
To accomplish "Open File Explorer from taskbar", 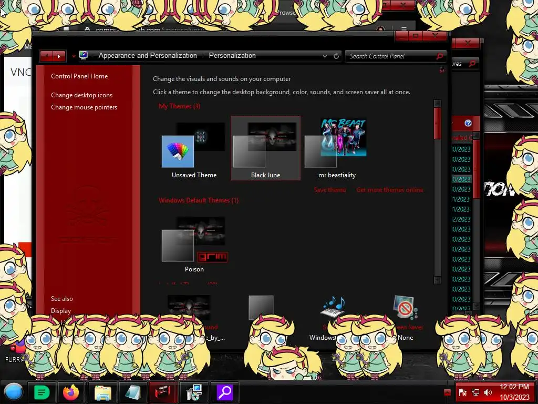I will tap(102, 392).
